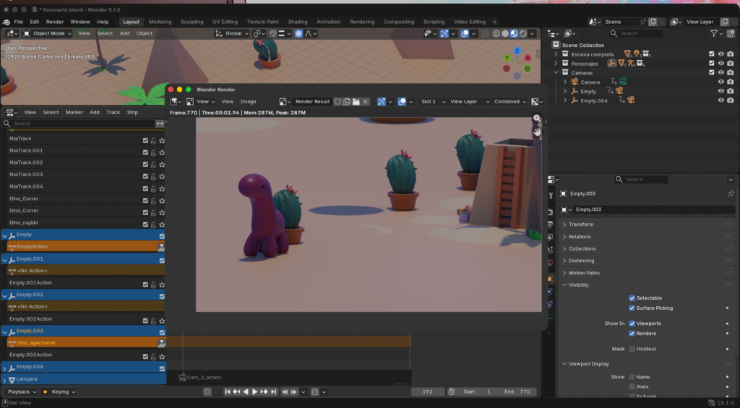Jump to the end frame in playback controls
This screenshot has width=740, height=408.
coord(274,391)
